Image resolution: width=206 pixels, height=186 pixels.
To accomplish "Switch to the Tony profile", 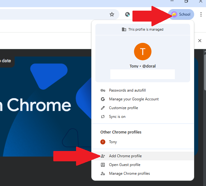I will [x=113, y=142].
